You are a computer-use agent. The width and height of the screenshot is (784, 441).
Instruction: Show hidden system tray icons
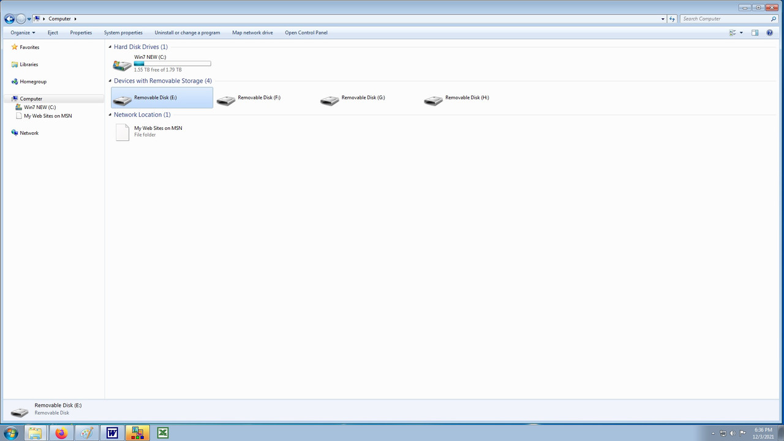(x=713, y=434)
